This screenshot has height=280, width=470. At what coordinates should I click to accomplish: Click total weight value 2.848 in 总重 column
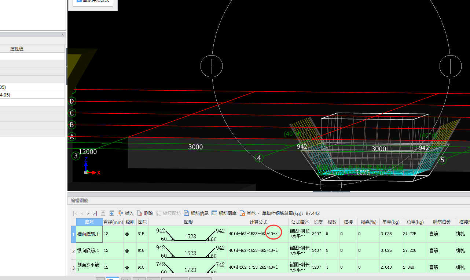click(409, 267)
